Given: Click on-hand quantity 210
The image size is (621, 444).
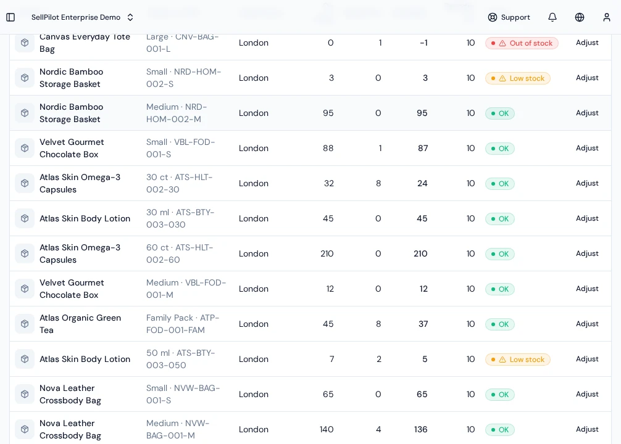Looking at the screenshot, I should coord(327,253).
